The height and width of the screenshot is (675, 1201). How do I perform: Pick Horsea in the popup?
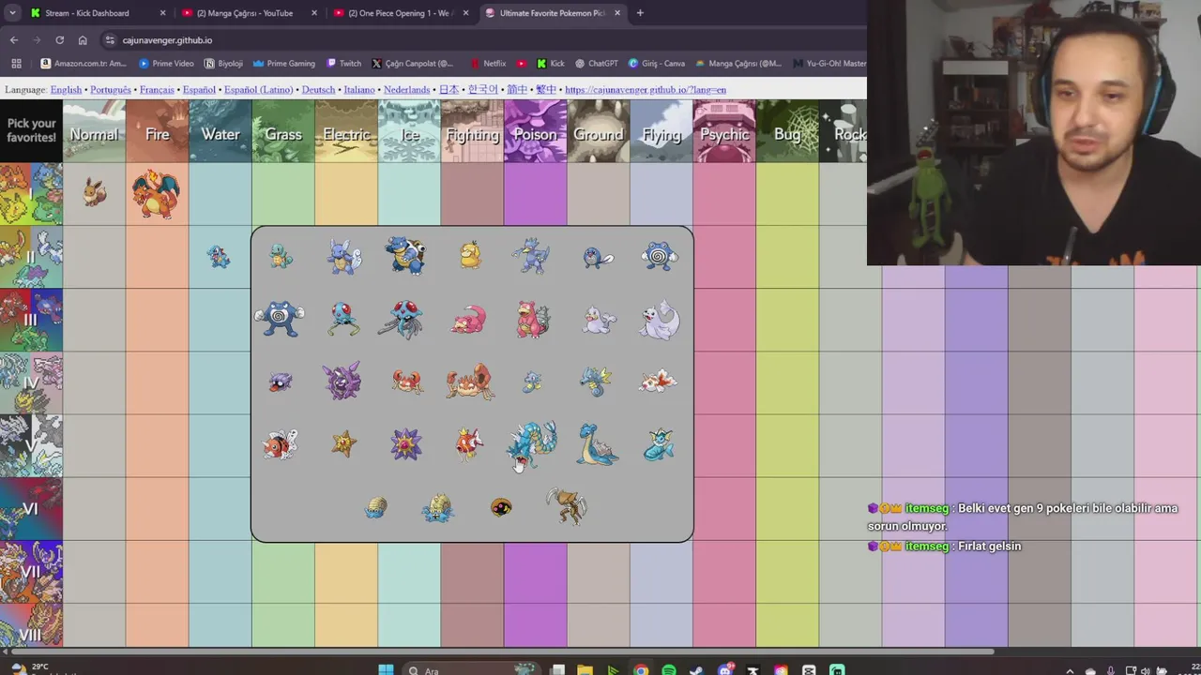(x=532, y=382)
